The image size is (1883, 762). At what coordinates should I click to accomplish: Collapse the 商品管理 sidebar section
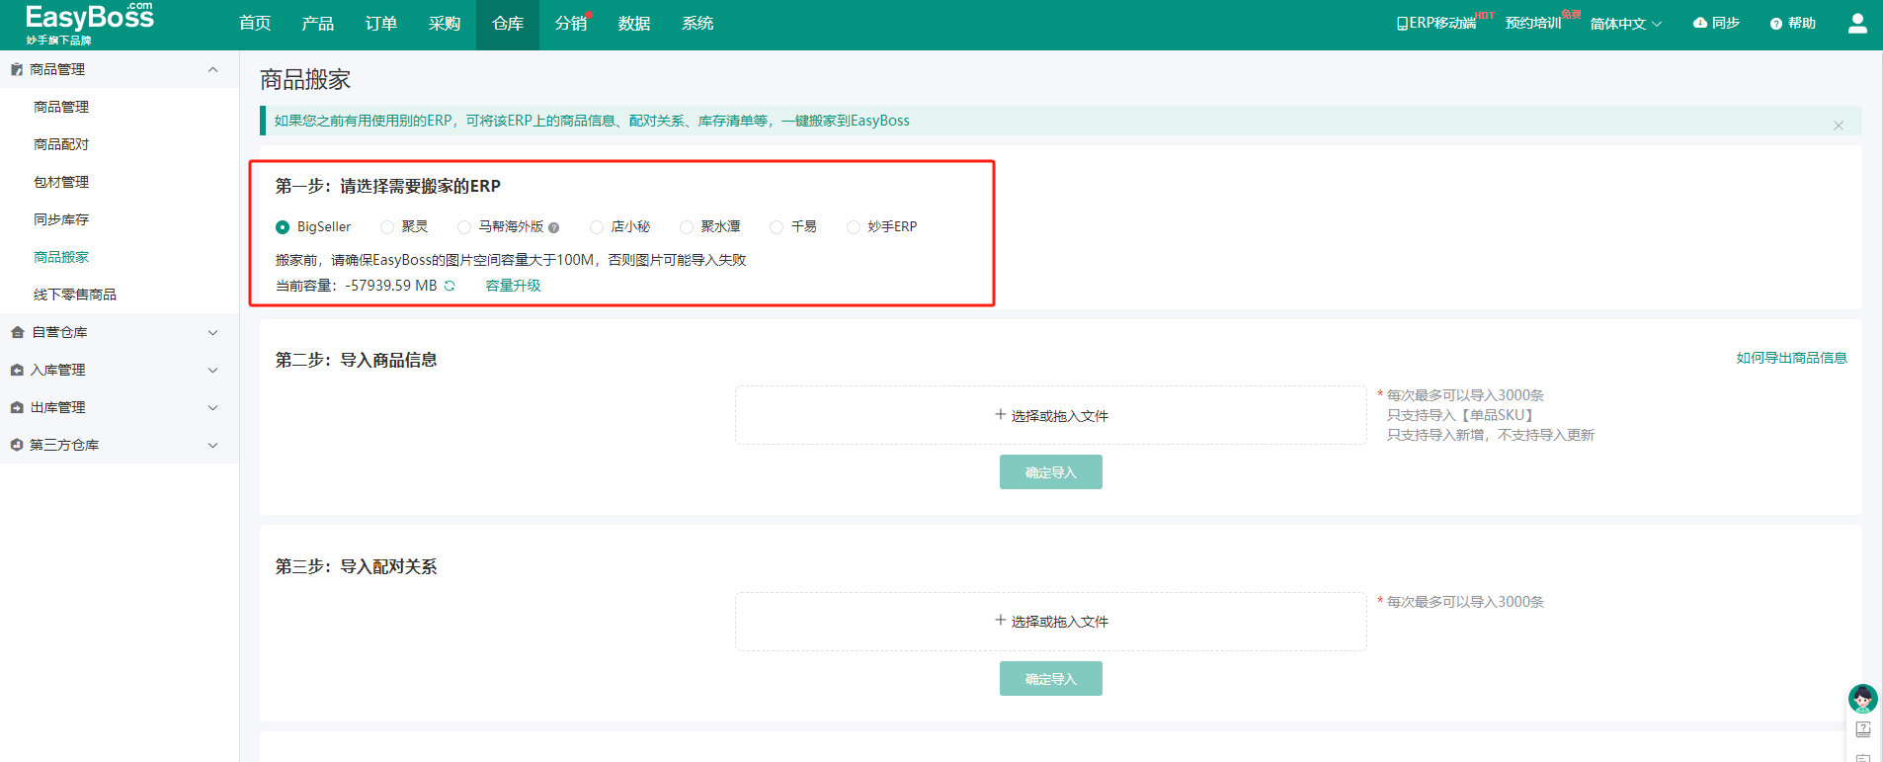[212, 70]
